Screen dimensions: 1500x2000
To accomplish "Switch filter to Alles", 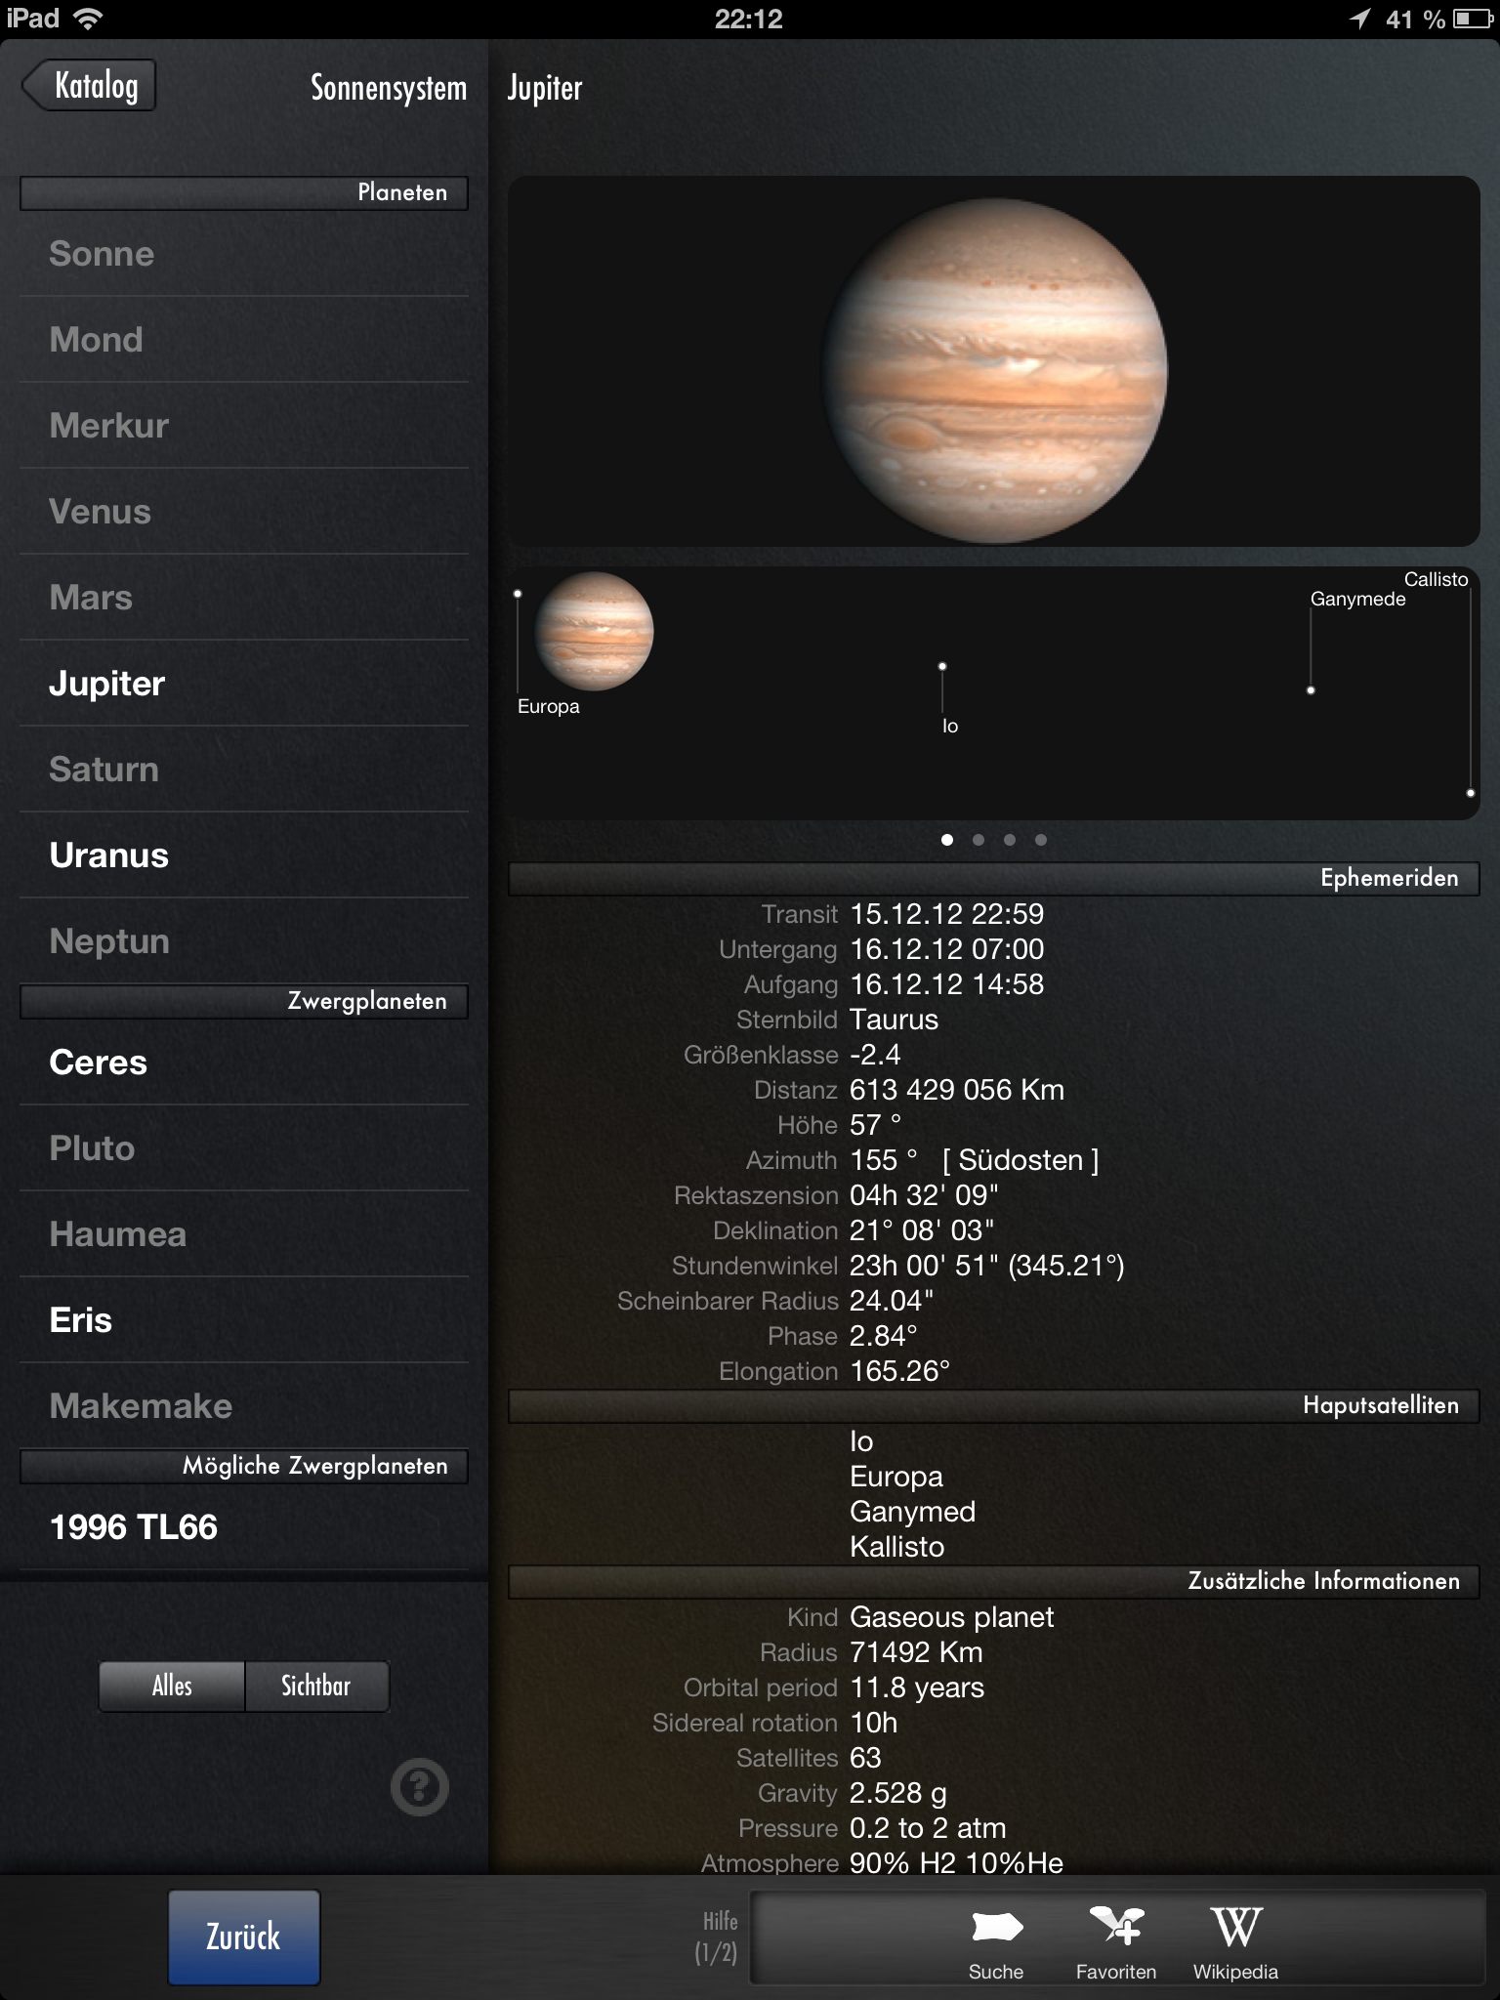I will (172, 1686).
